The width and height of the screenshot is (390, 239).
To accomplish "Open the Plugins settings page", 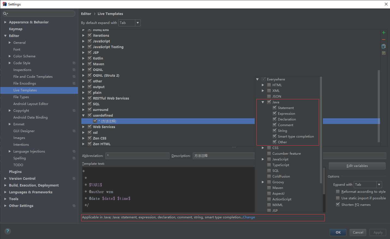I will 15,172.
